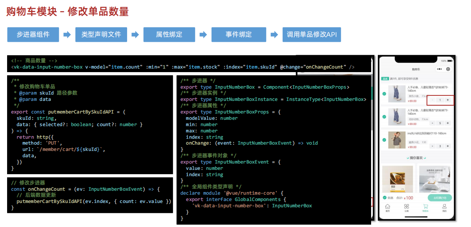Viewport: 471px width, 227px height.
Task: Click the /** 全局组件类型声明 */ comment
Action: point(211,187)
